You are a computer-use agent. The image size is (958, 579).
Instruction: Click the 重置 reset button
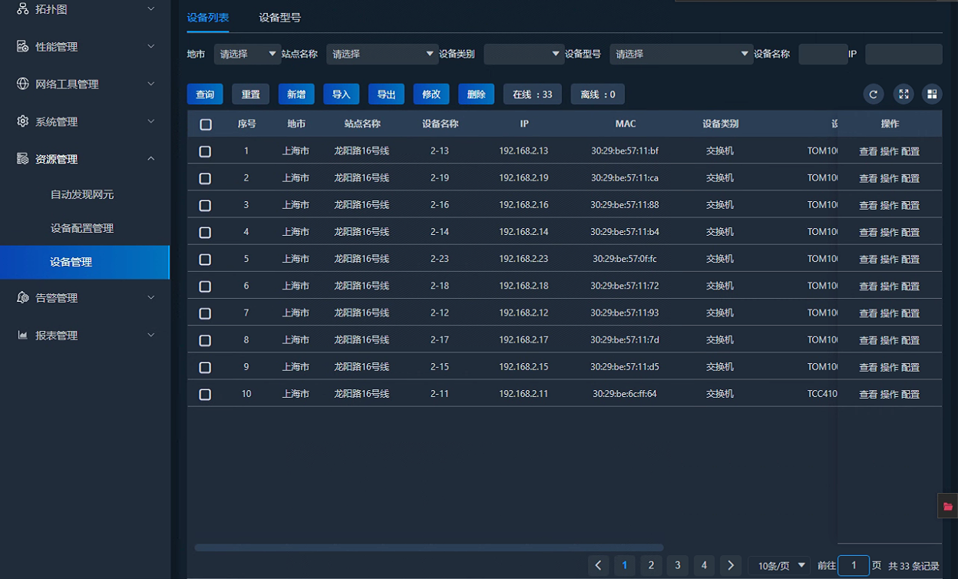coord(250,94)
